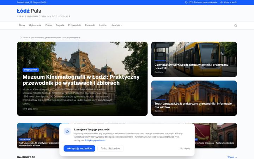The height and width of the screenshot is (159, 254).
Task: Open the Poradniki menu item
Action: tap(90, 25)
